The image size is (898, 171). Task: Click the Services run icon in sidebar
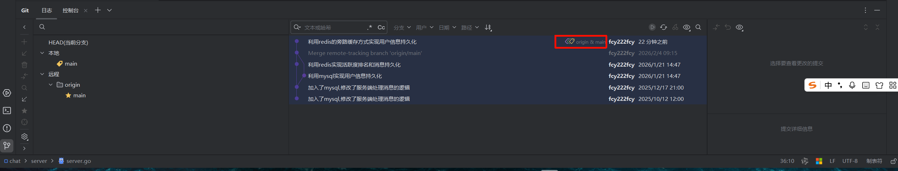click(7, 93)
